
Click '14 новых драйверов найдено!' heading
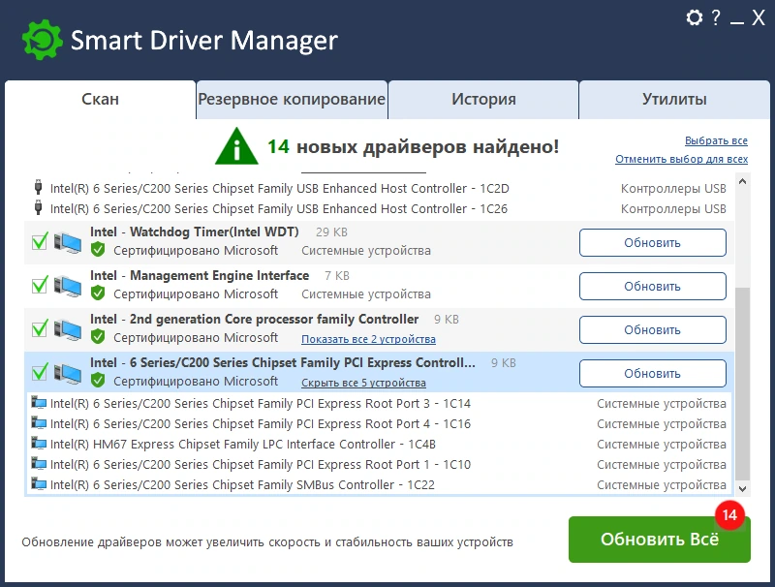click(414, 147)
